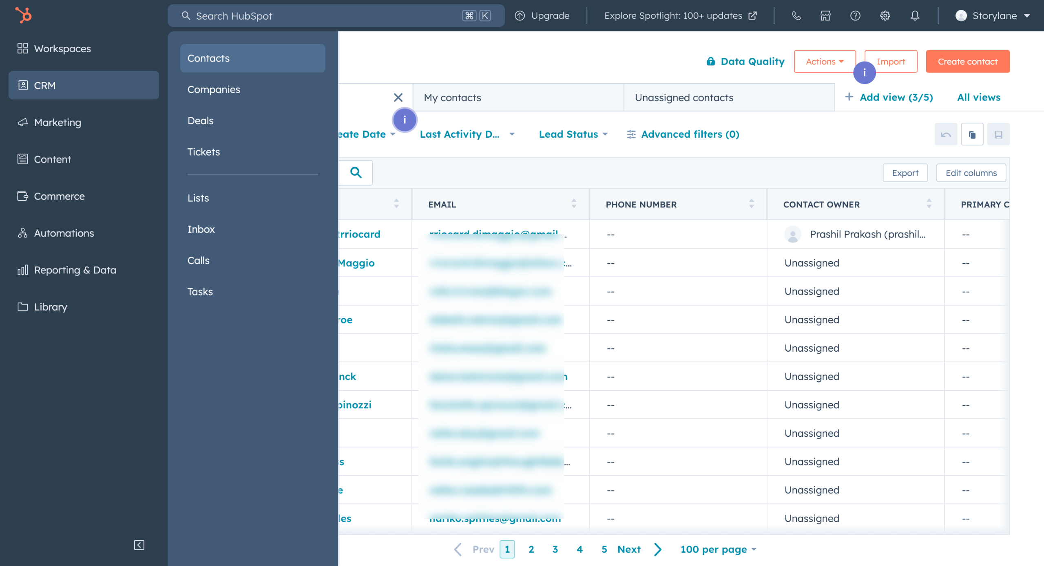Open the calling phone icon

pyautogui.click(x=796, y=16)
